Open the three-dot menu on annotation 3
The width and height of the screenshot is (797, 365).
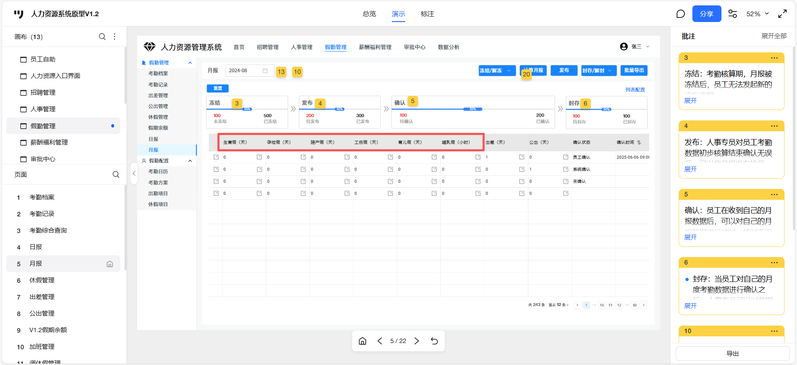click(774, 58)
